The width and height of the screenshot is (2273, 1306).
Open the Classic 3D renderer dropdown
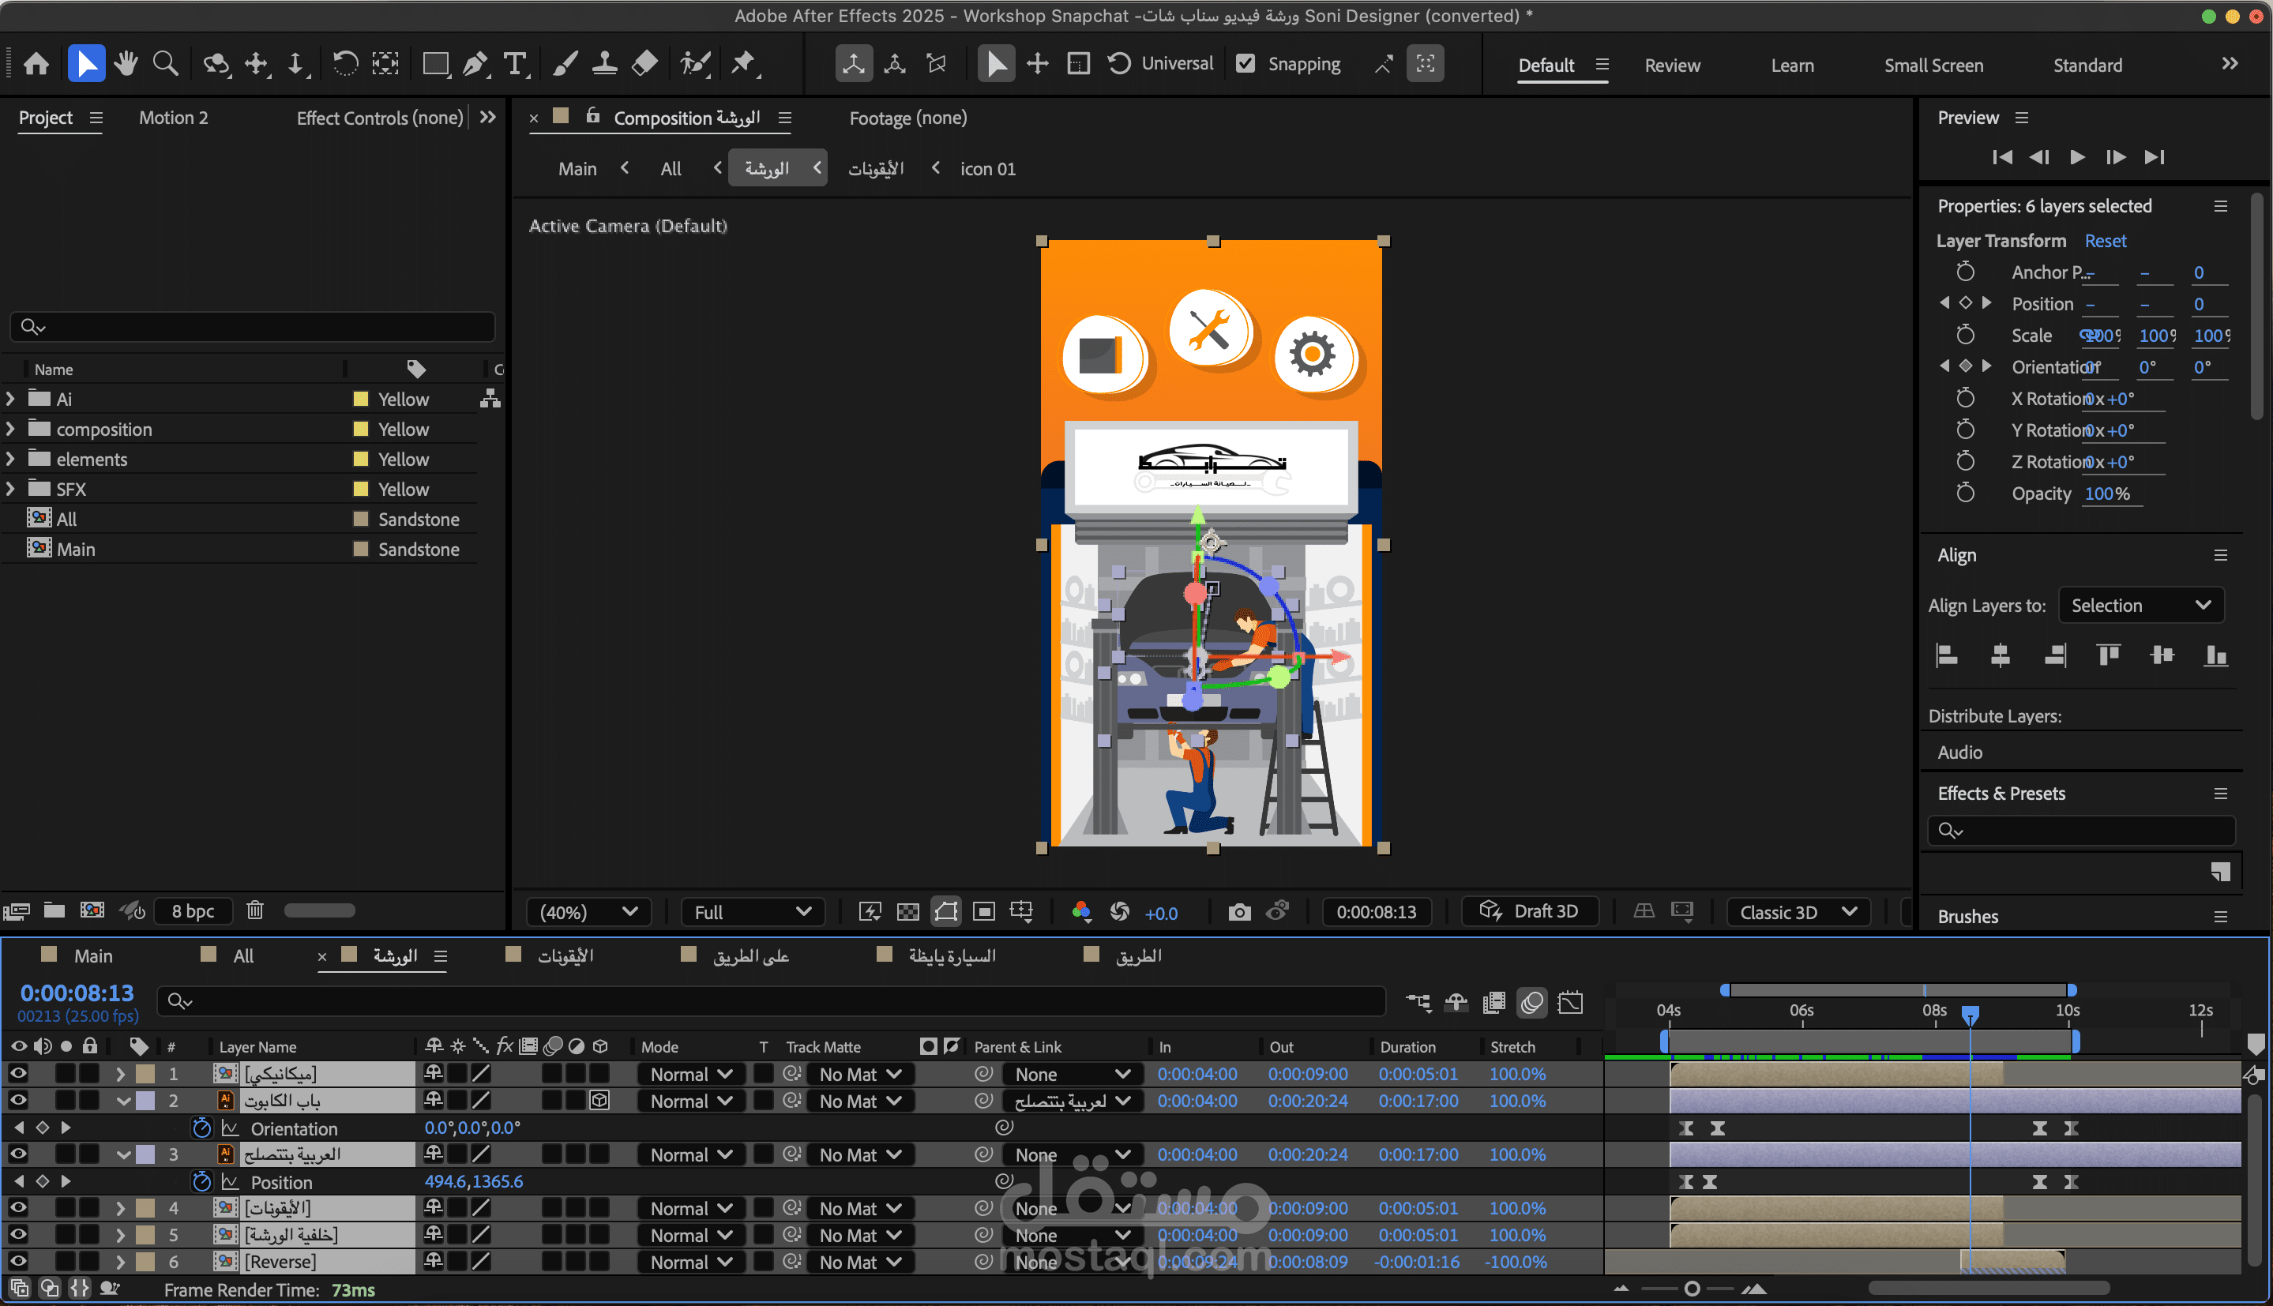(x=1797, y=912)
